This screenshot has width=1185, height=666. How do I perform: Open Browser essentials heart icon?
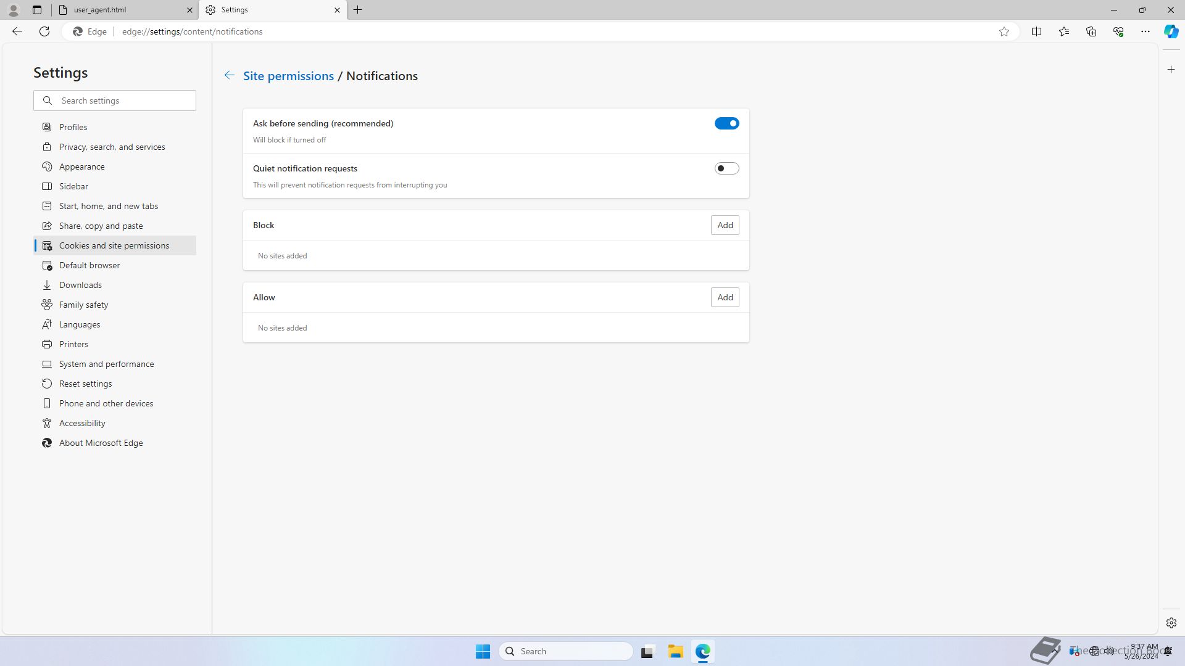pos(1118,31)
